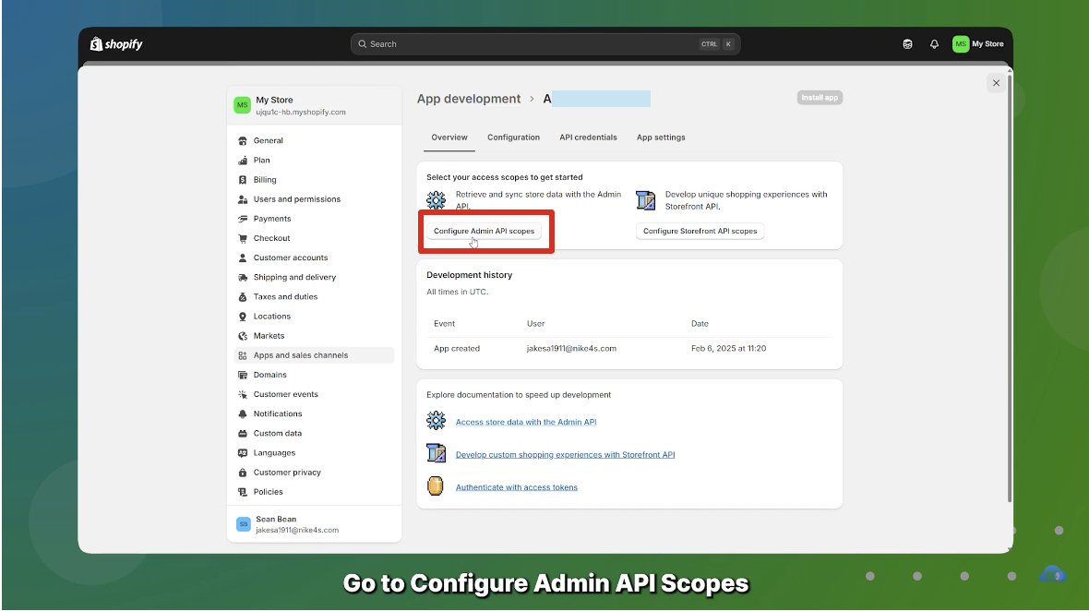Click Sean Bean account at sidebar bottom
The width and height of the screenshot is (1089, 611).
click(x=314, y=524)
